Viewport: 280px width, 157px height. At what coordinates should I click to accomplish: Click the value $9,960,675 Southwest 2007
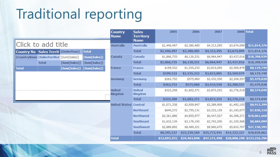[211, 127]
